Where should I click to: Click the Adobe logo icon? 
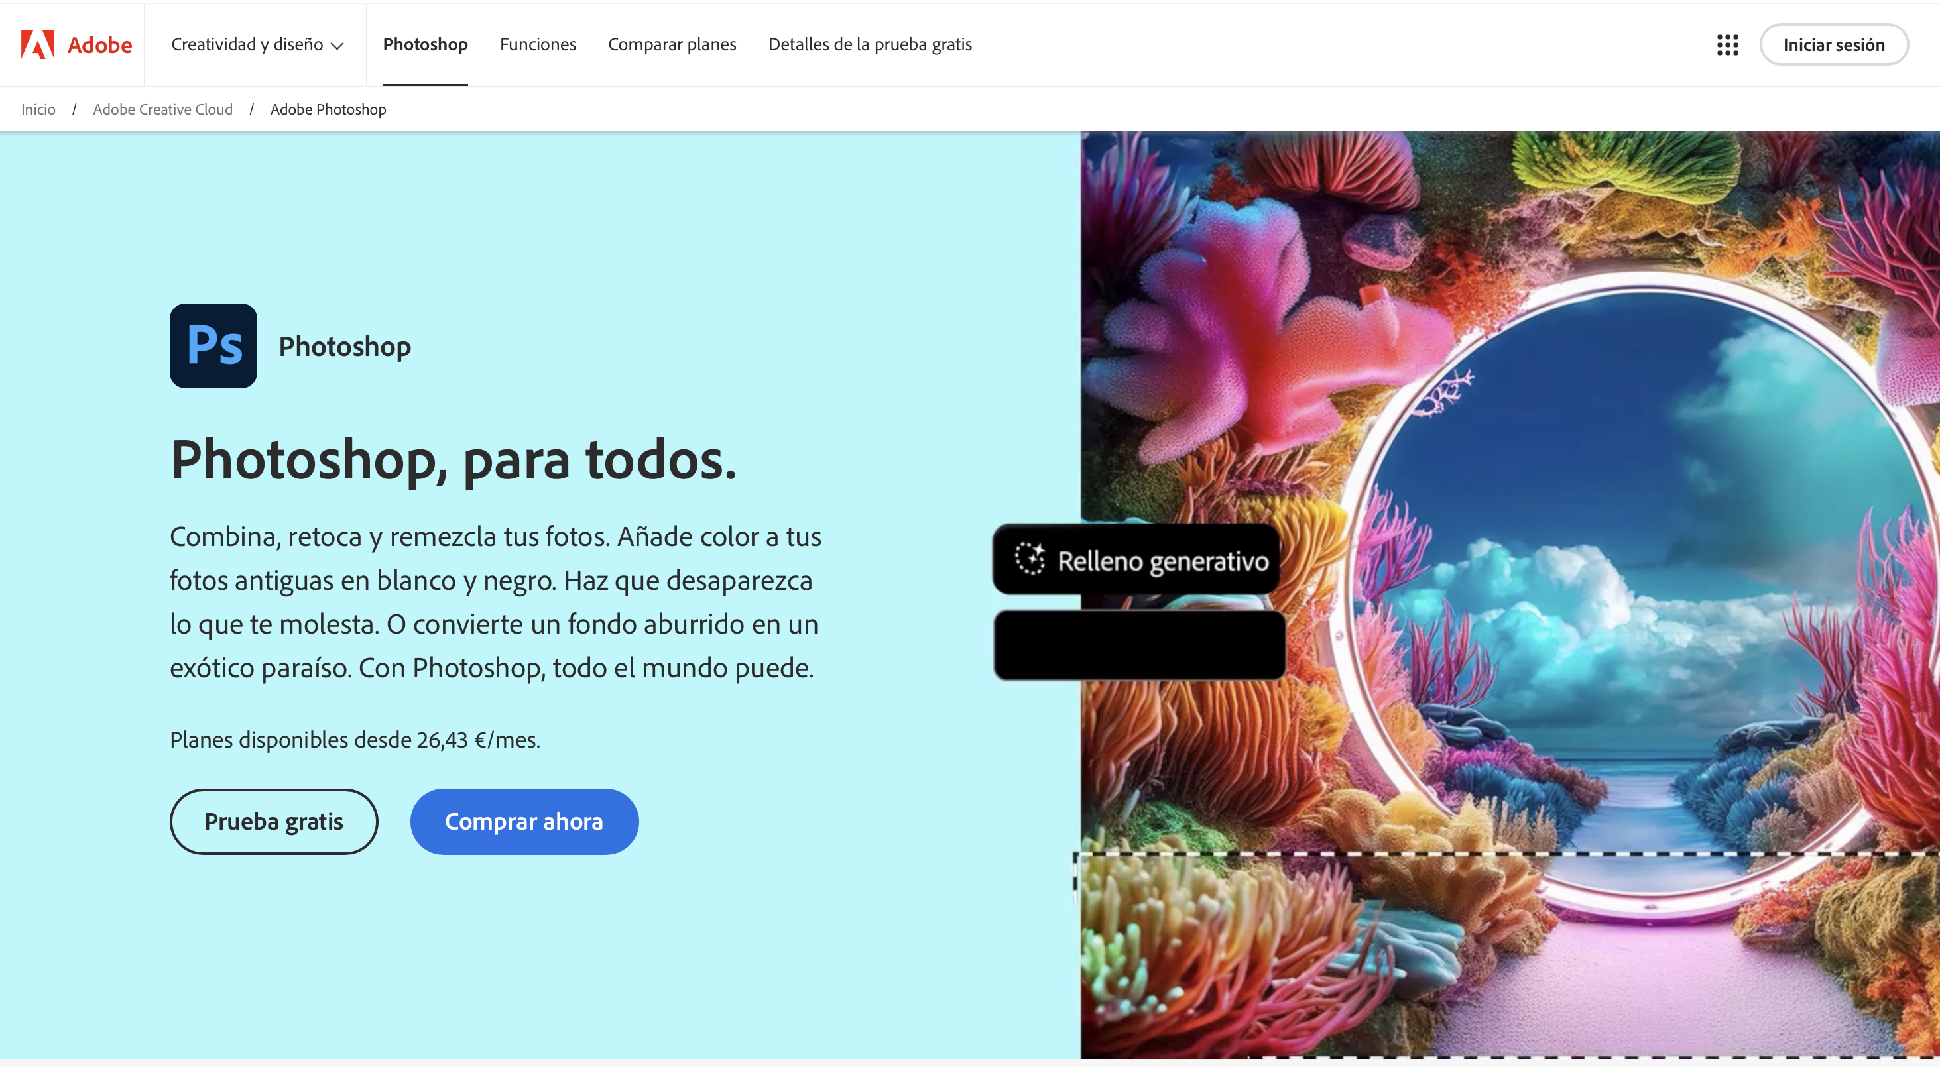[x=38, y=44]
